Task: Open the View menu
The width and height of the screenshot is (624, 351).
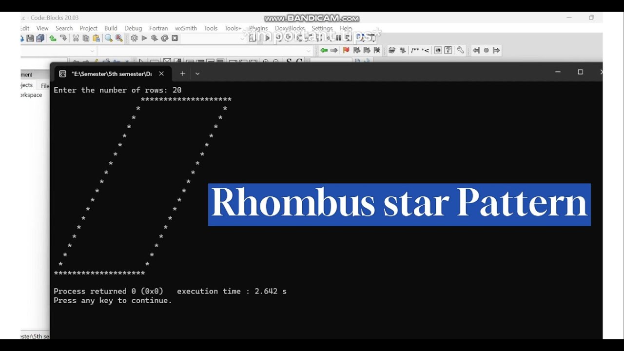Action: pos(42,28)
